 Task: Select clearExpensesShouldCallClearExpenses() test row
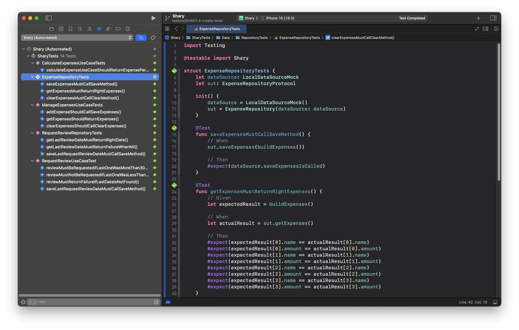pos(86,126)
